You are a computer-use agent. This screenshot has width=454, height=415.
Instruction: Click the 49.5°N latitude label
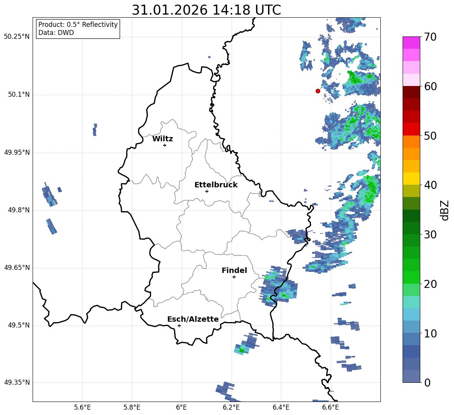[x=19, y=325]
